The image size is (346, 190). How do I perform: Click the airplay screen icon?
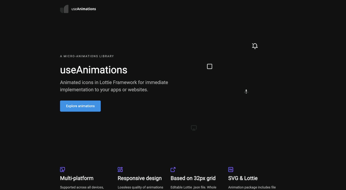(x=194, y=128)
